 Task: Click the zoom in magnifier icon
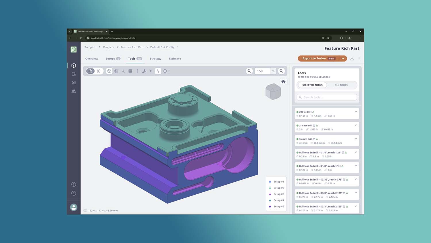(x=281, y=71)
